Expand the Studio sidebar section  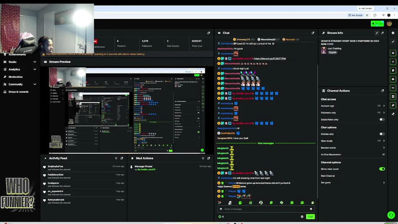[20, 62]
